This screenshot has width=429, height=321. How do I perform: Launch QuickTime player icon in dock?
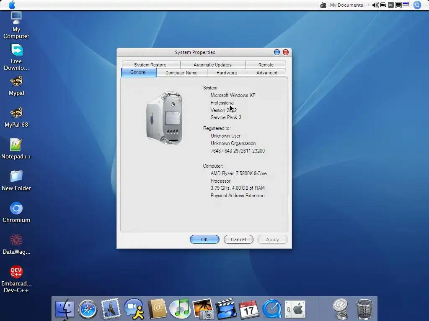[x=271, y=309]
